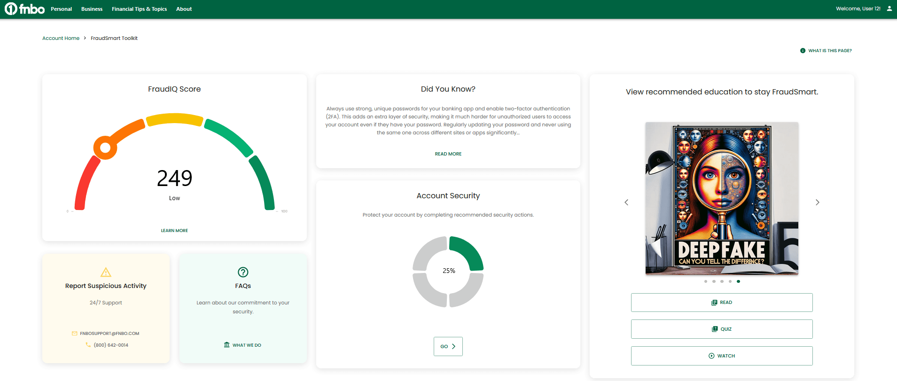This screenshot has width=897, height=381.
Task: Click the orange FraudIQ gauge knob
Action: [x=105, y=148]
